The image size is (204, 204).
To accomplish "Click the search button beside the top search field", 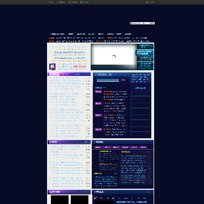I will tap(152, 23).
